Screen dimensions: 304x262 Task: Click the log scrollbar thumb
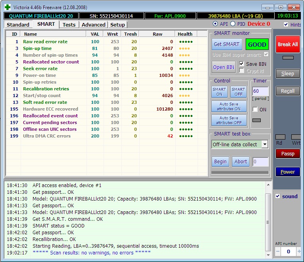(x=268, y=222)
